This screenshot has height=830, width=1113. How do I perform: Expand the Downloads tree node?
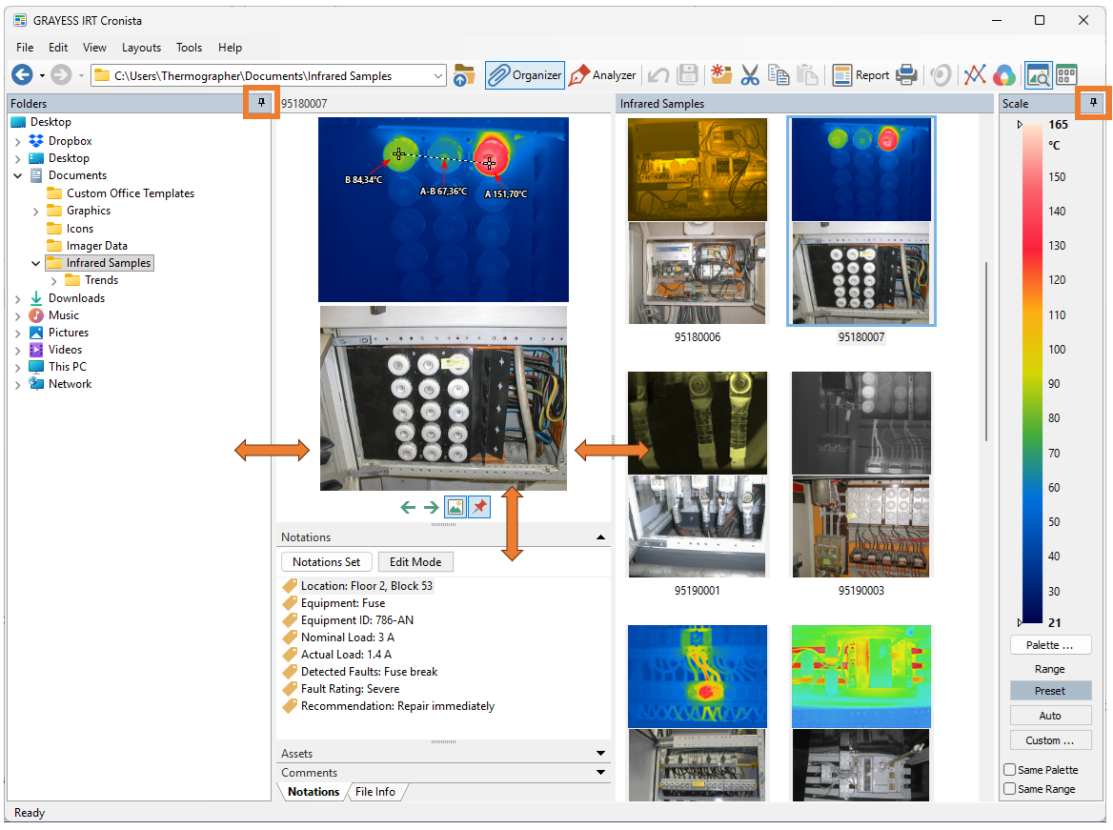tap(18, 299)
